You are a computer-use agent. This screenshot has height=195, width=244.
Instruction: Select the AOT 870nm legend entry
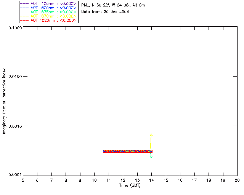48,16
